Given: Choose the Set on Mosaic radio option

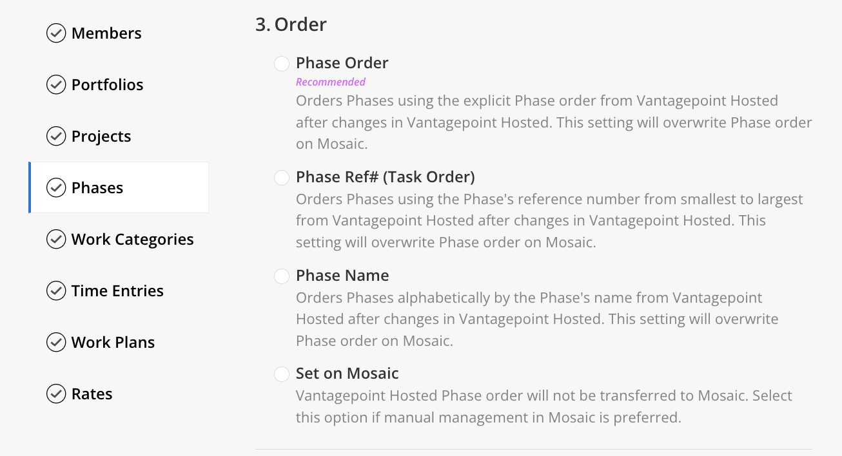Looking at the screenshot, I should tap(282, 374).
